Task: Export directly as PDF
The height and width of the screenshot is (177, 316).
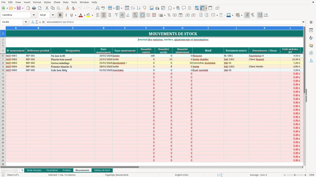Action: click(28, 8)
